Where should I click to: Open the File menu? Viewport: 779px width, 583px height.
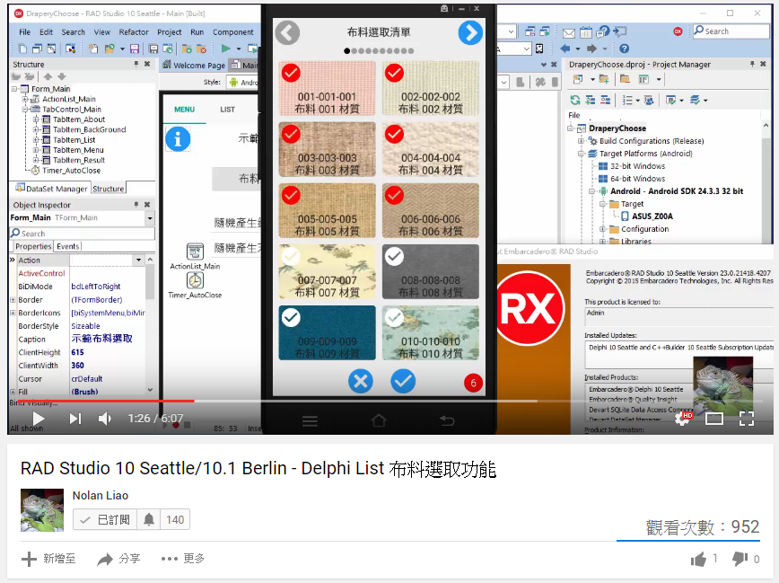pos(25,32)
